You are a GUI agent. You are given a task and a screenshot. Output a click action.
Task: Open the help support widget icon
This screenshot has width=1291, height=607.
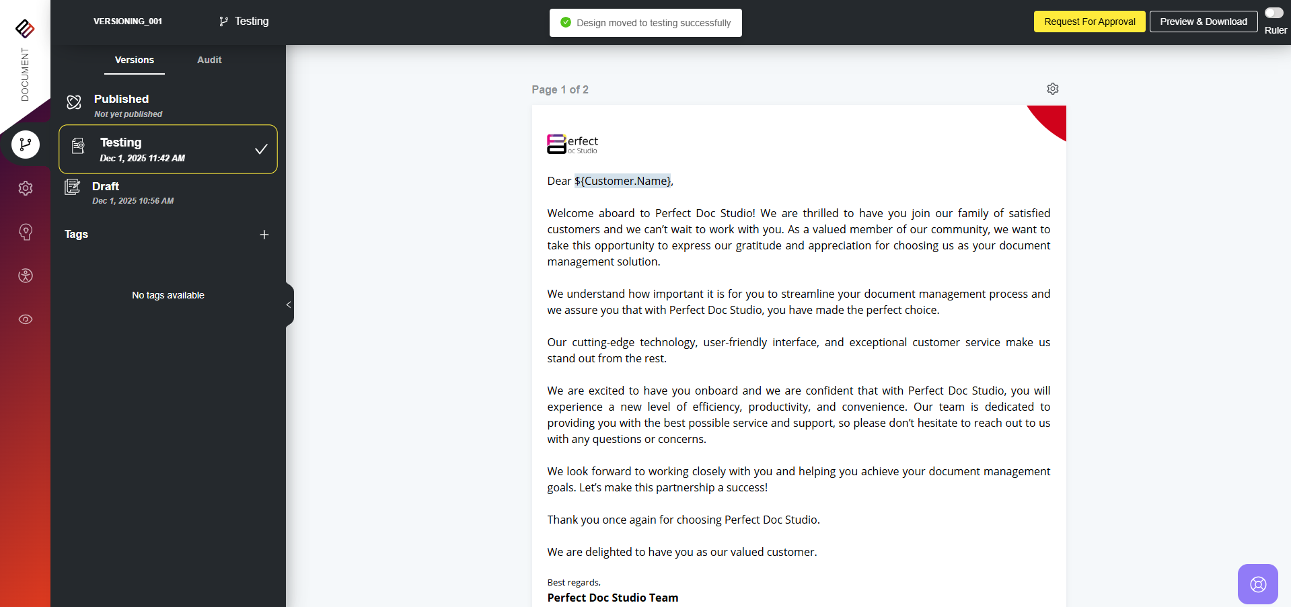[x=1257, y=584]
